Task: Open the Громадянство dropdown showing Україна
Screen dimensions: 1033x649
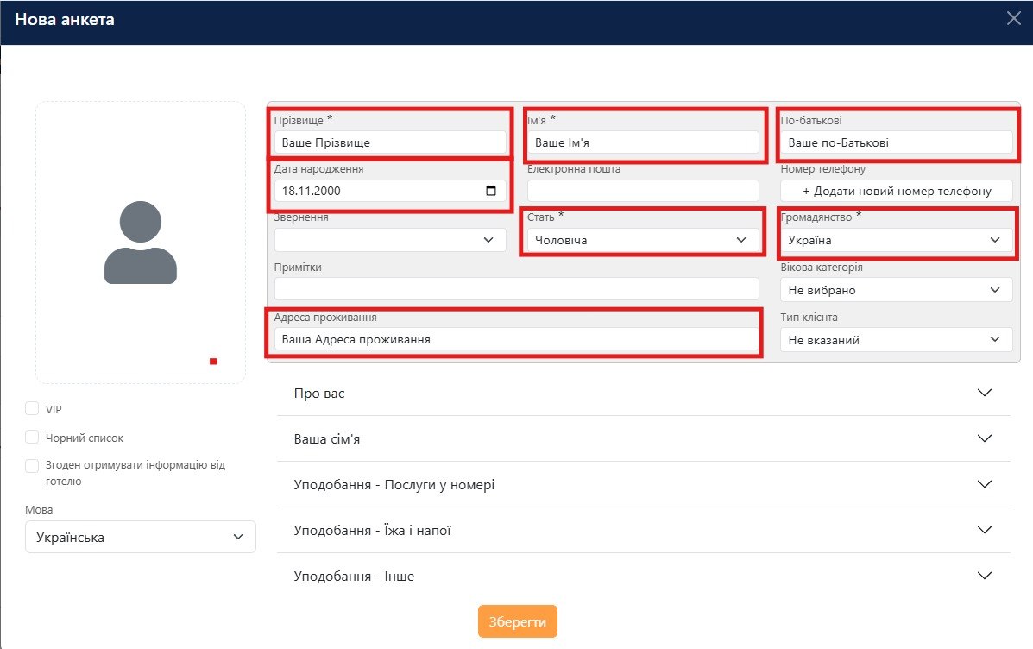Action: click(x=896, y=240)
